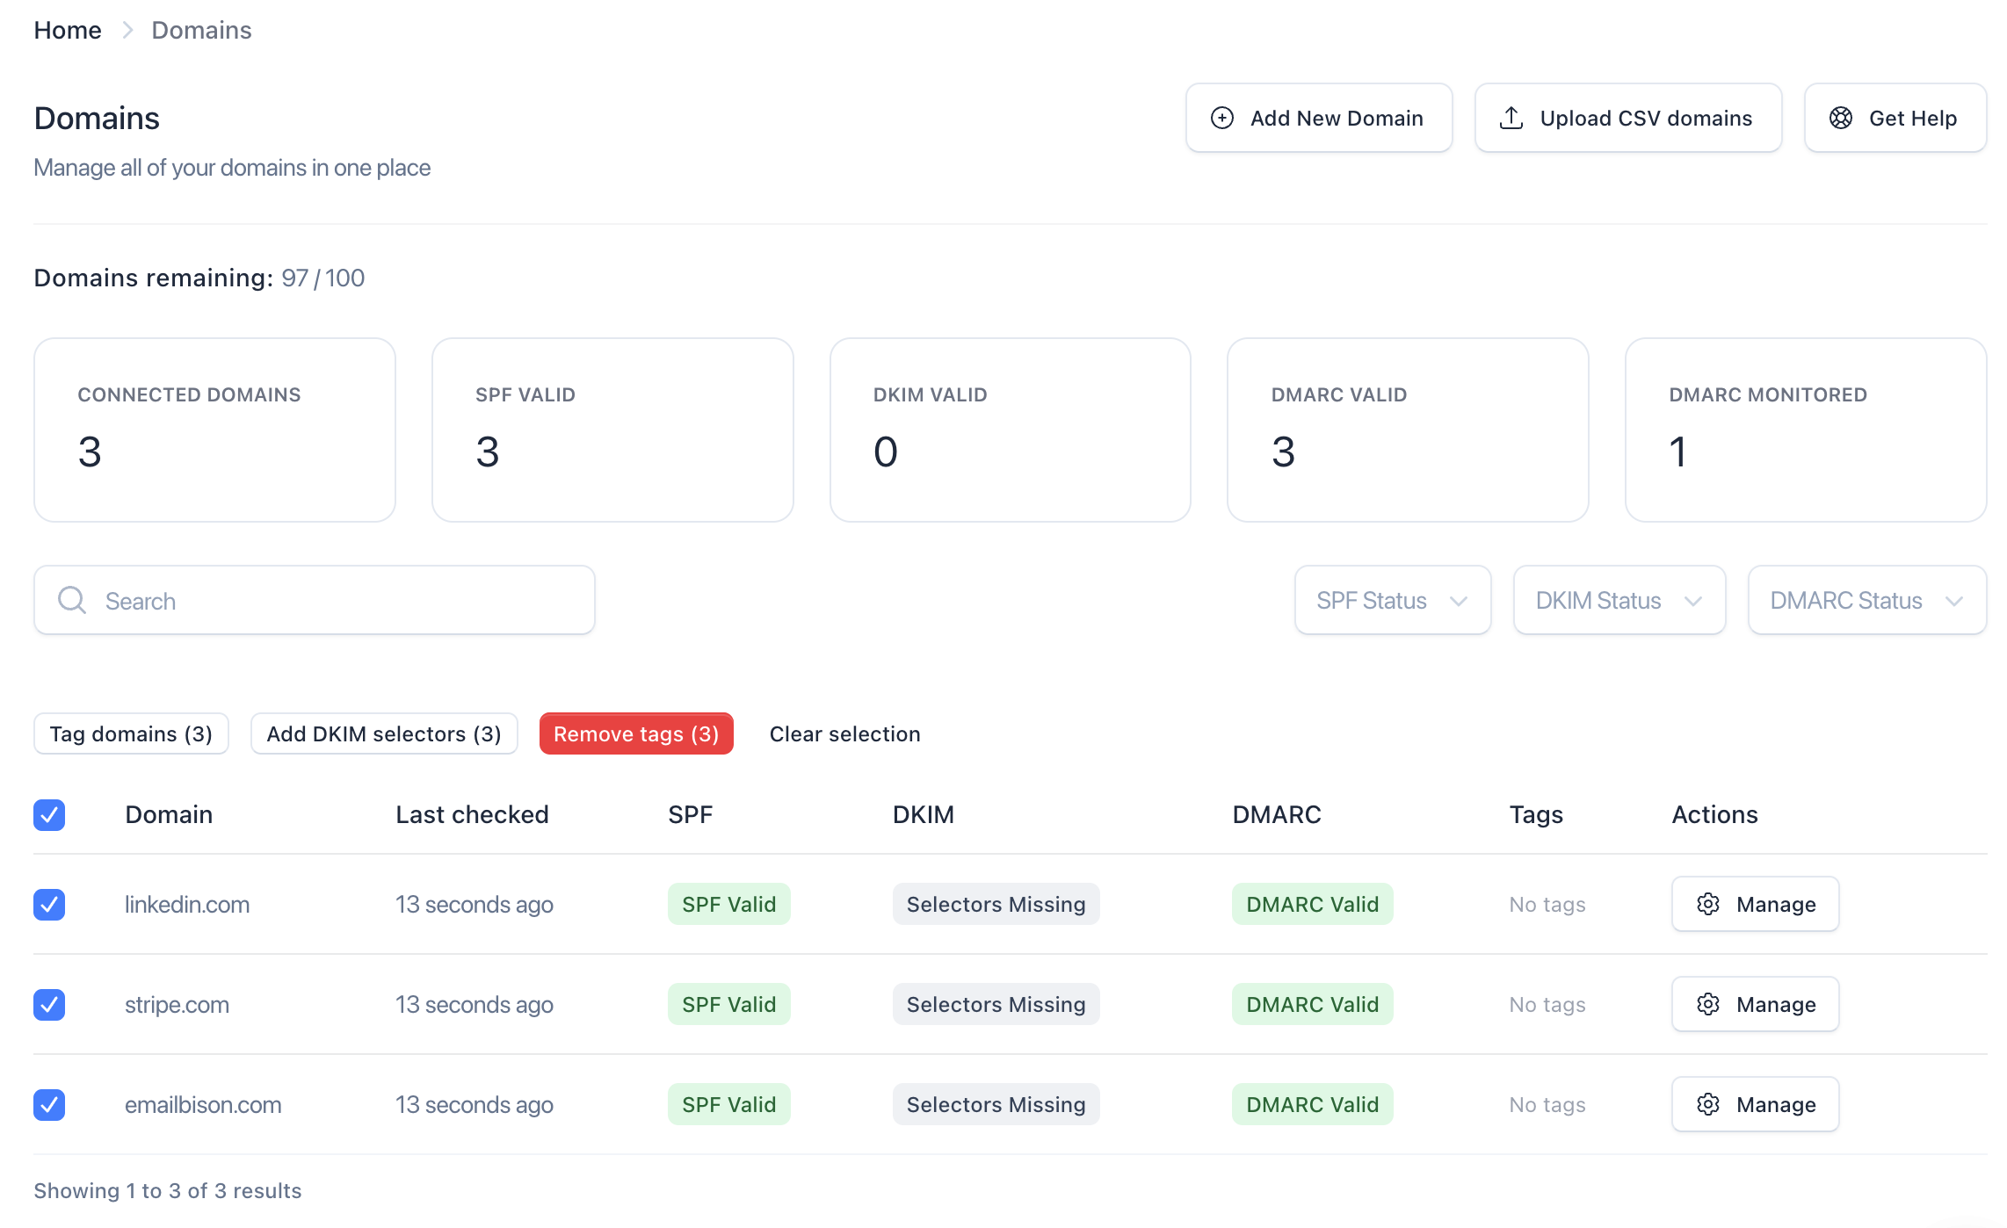Deselect the linkedin.com row checkbox
Screen dimensions: 2007x1228
point(49,905)
